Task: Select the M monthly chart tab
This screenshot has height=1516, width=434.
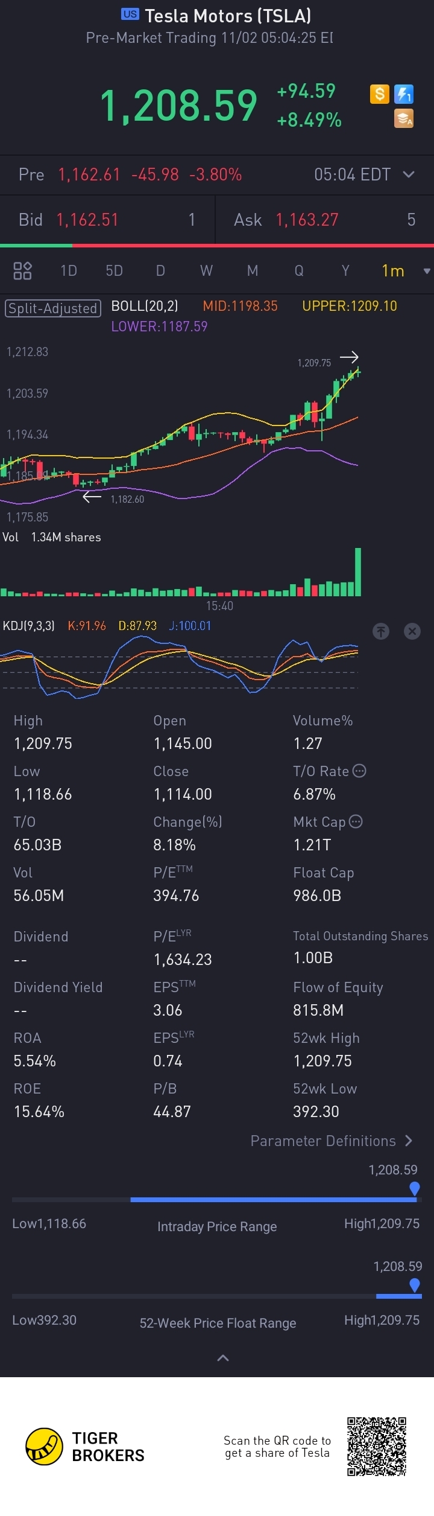Action: (253, 270)
